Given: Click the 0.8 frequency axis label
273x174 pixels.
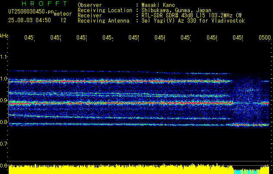Looking at the screenshot, I should tap(3, 122).
